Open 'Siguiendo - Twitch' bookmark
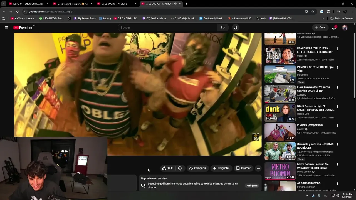 (85, 19)
